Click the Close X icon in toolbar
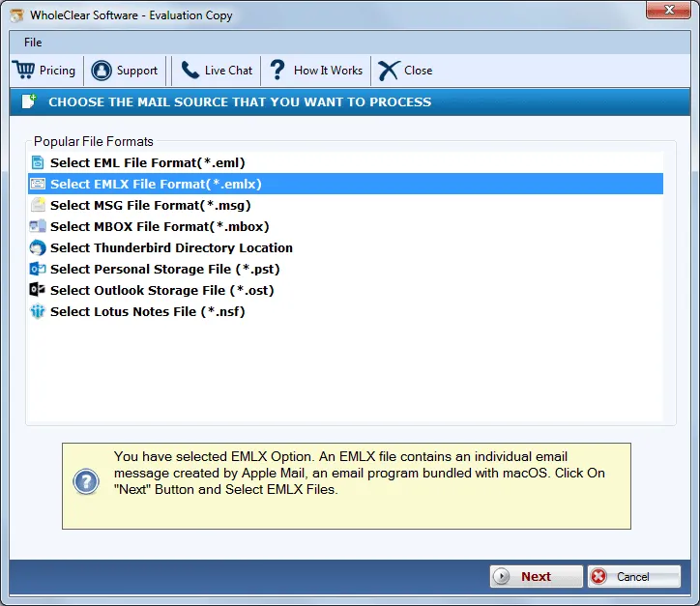The height and width of the screenshot is (606, 700). pyautogui.click(x=389, y=71)
